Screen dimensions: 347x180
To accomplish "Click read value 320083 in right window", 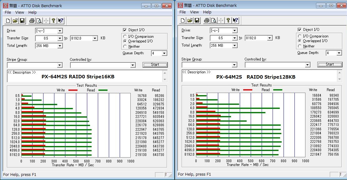I will (333, 116).
